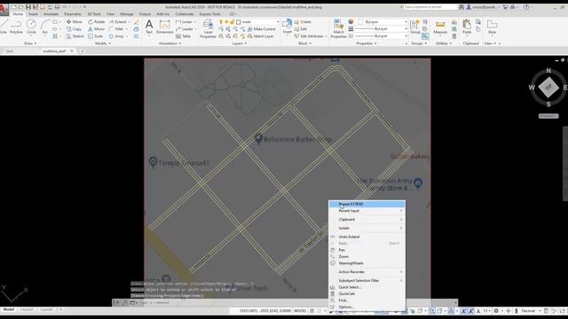Click the Fillet tool
Image resolution: width=568 pixels, height=319 pixels.
click(x=116, y=29)
